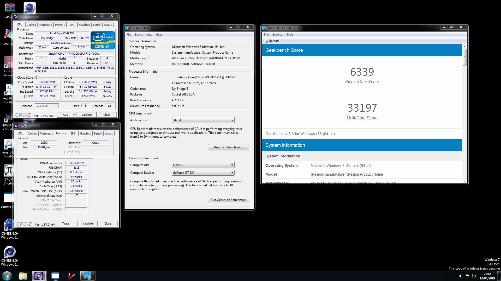Expand Tools arrow in top CPU-Z window
This screenshot has height=281, width=501.
click(74, 115)
